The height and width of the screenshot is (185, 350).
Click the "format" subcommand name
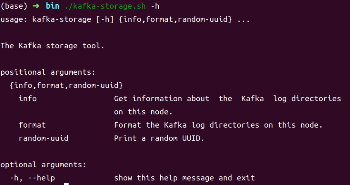(x=32, y=125)
